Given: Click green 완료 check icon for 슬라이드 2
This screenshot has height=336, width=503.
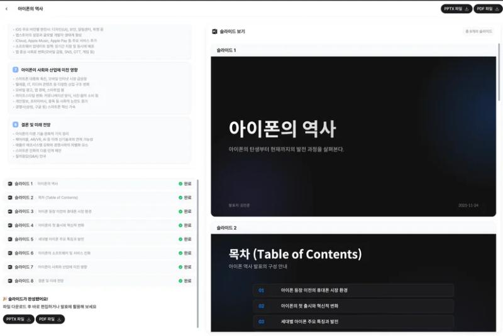Looking at the screenshot, I should [x=180, y=198].
